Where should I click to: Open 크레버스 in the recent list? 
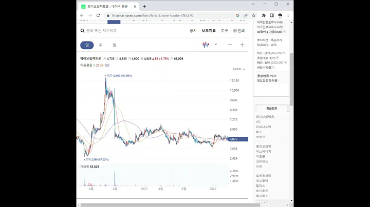(x=262, y=161)
